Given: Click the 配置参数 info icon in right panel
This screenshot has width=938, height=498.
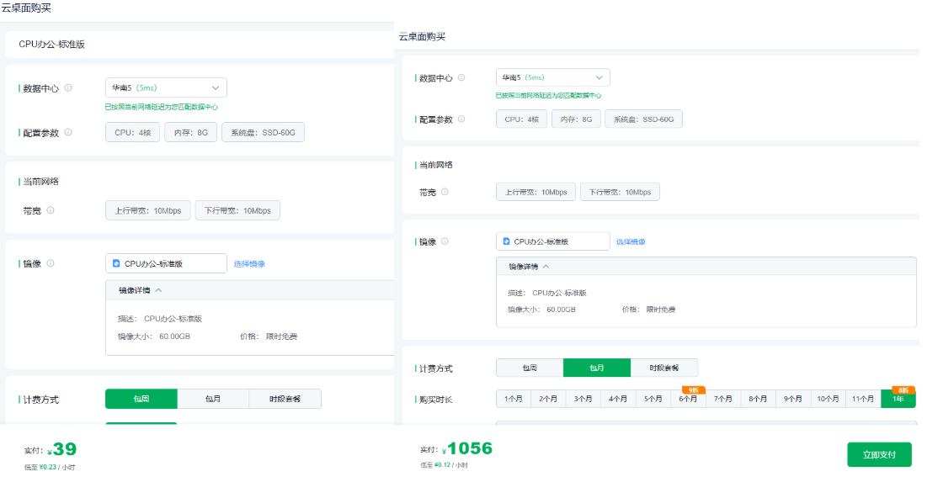Looking at the screenshot, I should coord(461,119).
